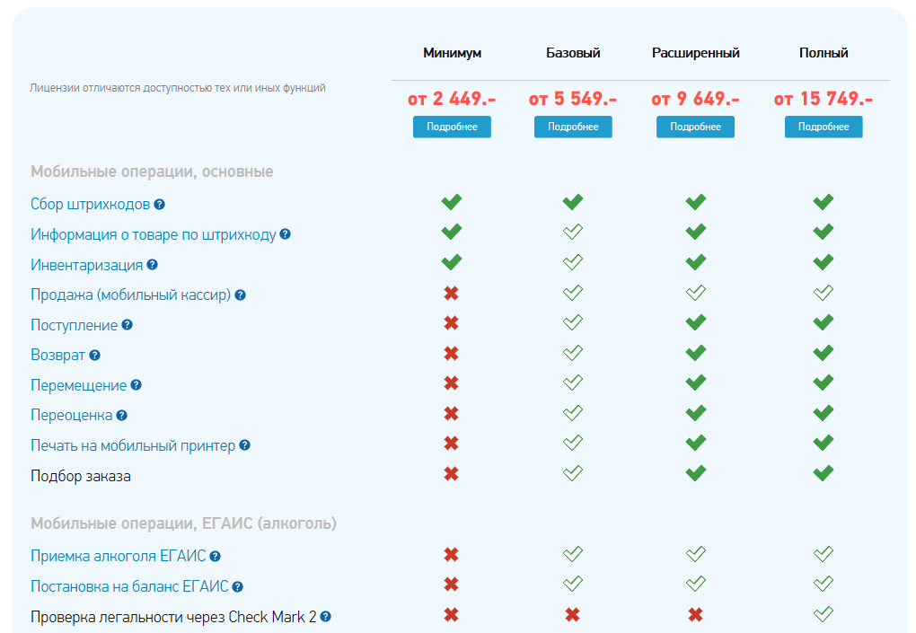The height and width of the screenshot is (633, 916).
Task: Select the Полный column header
Action: coord(824,53)
